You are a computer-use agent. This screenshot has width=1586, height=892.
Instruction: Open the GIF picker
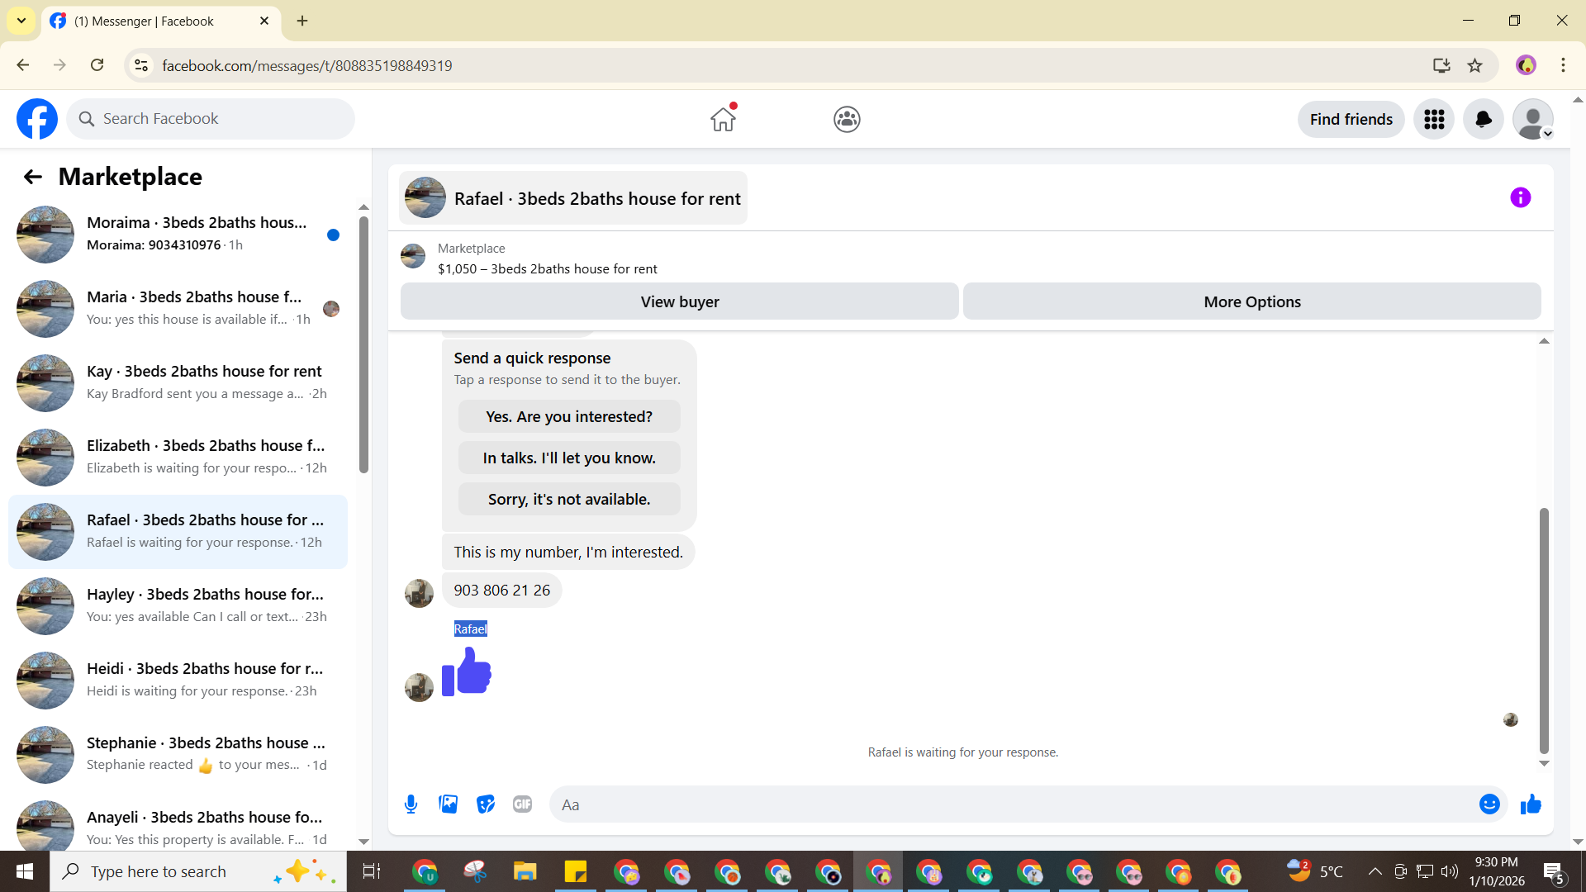click(x=522, y=804)
